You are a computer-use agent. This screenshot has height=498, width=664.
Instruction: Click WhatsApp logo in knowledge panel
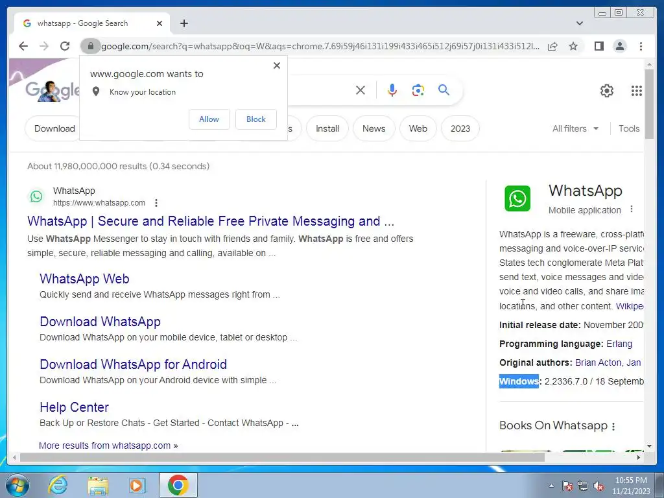pos(517,198)
